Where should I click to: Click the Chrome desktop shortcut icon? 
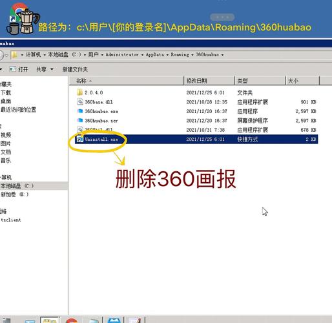tap(19, 12)
